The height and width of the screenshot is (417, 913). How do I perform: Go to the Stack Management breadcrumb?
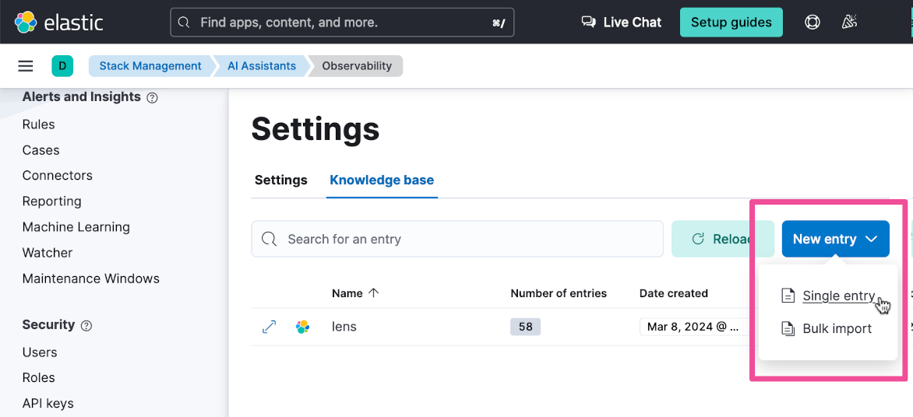point(150,66)
